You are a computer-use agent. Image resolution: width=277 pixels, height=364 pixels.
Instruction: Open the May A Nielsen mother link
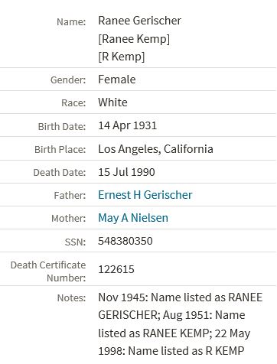133,218
